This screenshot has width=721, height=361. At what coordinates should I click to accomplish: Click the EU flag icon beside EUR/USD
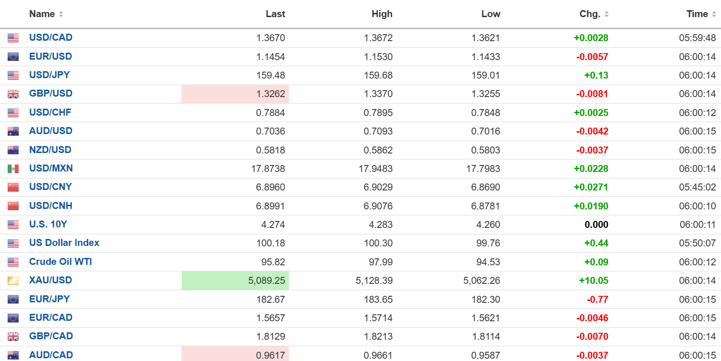click(13, 57)
